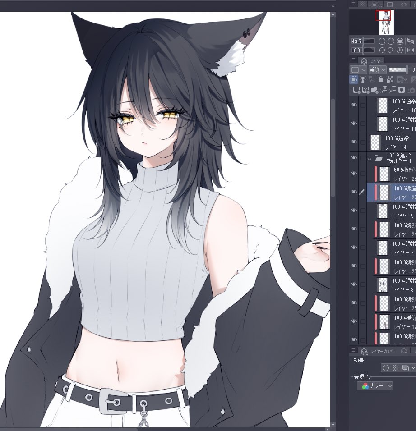Select layer レイヤー 8
This screenshot has height=431, width=416.
point(395,285)
